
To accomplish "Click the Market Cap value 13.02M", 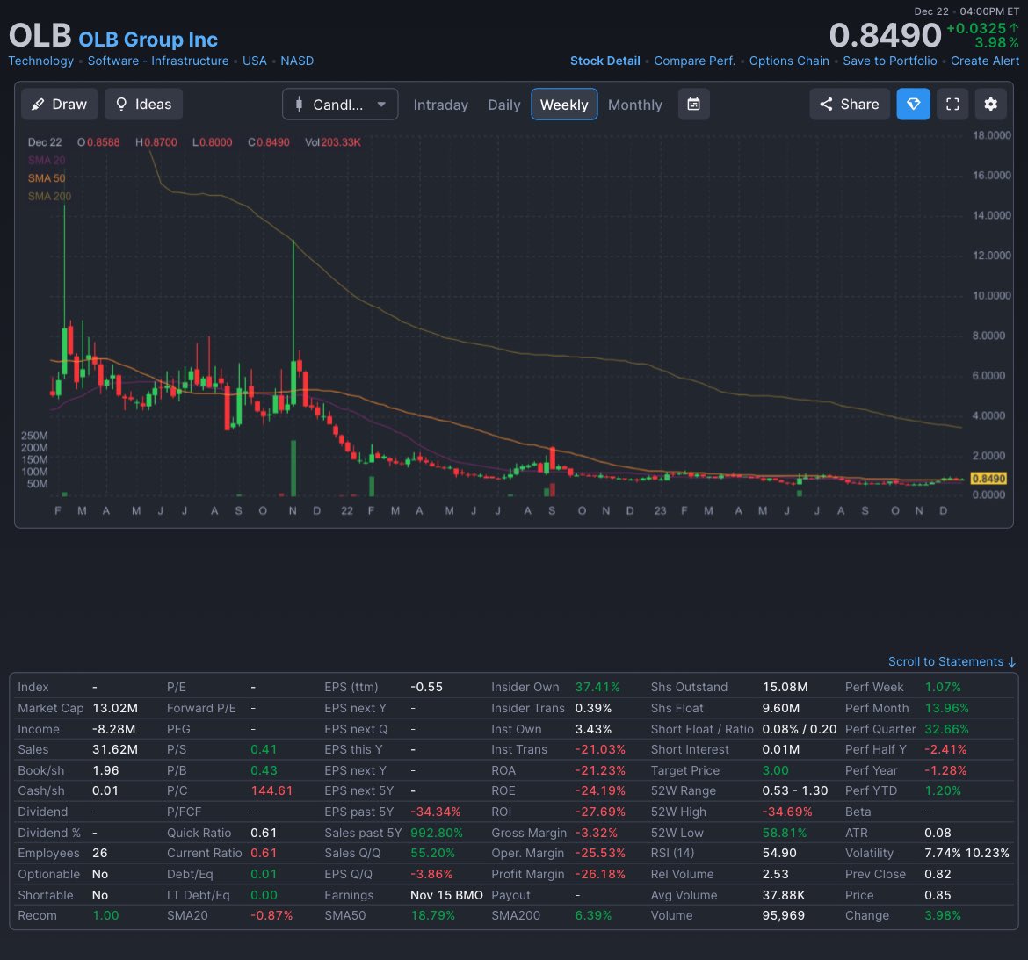I will click(115, 708).
